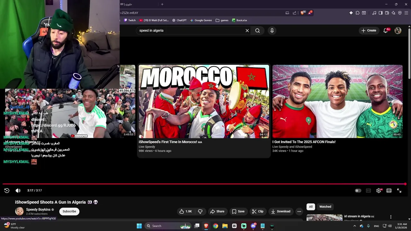This screenshot has height=231, width=411.
Task: Mute the video volume speaker icon
Action: click(18, 191)
